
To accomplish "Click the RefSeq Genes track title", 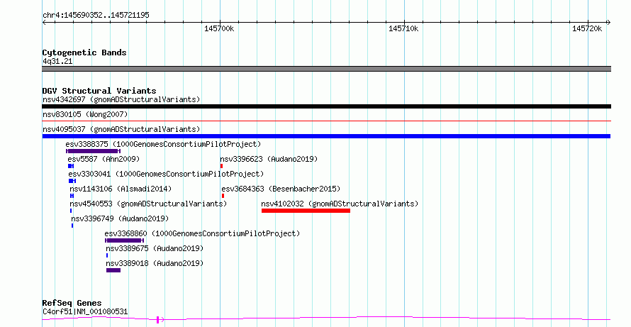I will point(72,303).
